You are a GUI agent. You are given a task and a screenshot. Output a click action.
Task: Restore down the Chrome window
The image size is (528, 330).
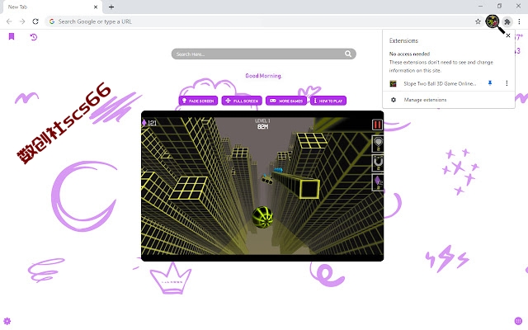point(499,6)
